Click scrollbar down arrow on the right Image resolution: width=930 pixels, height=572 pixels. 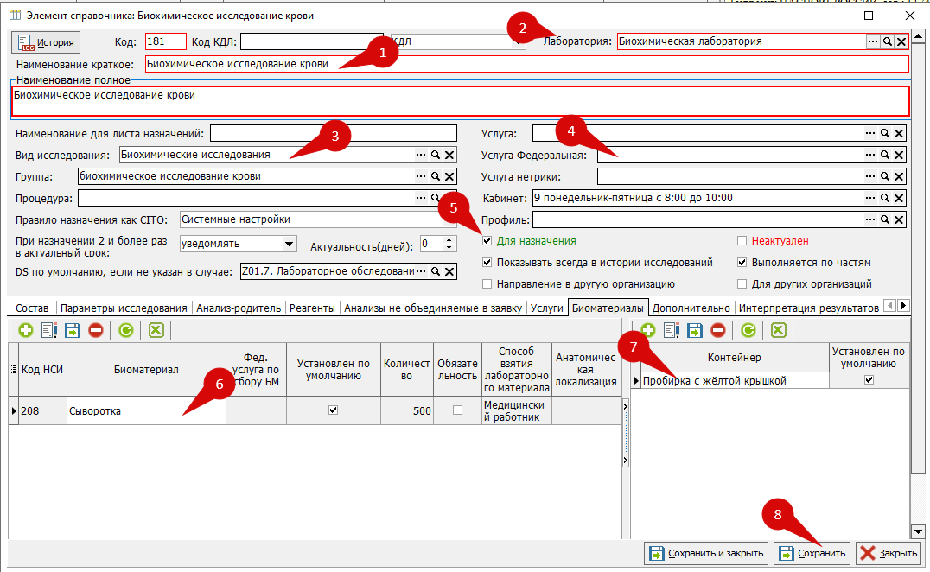(918, 531)
